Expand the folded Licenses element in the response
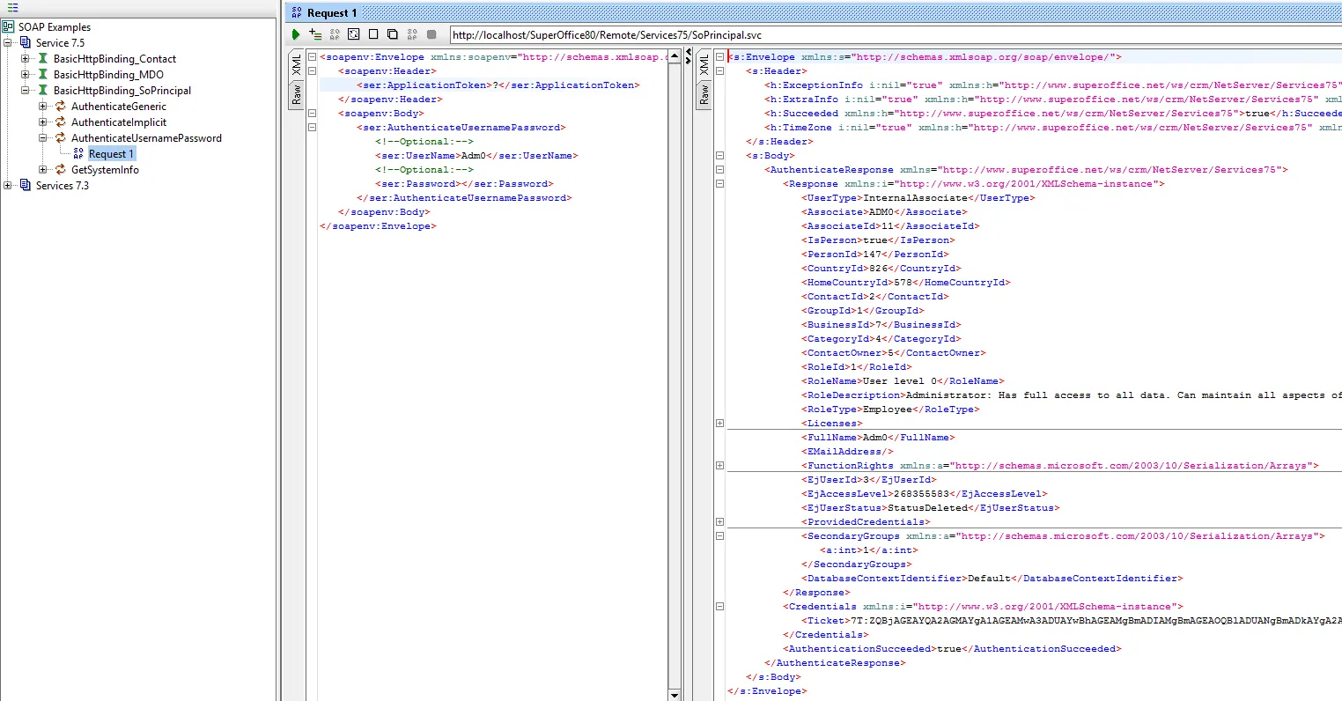 (719, 424)
